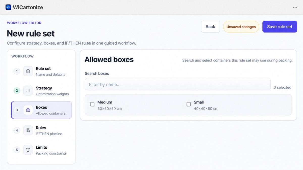Switch to the Rules workflow step
Screen dimensions: 303x170
(41, 130)
